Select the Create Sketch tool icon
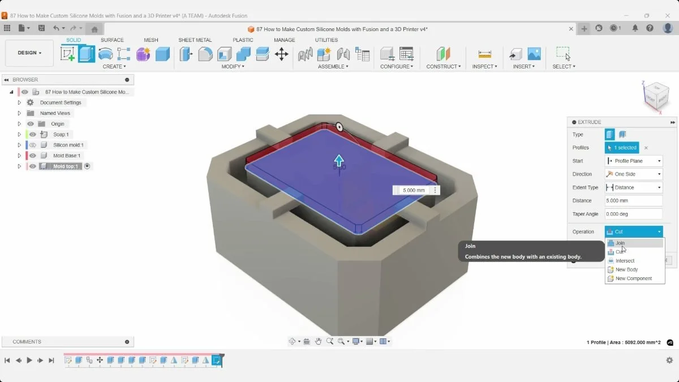Viewport: 679px width, 382px height. [x=68, y=54]
